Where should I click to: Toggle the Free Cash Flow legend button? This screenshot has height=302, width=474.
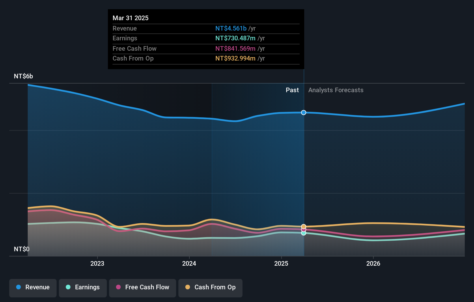[x=143, y=288]
